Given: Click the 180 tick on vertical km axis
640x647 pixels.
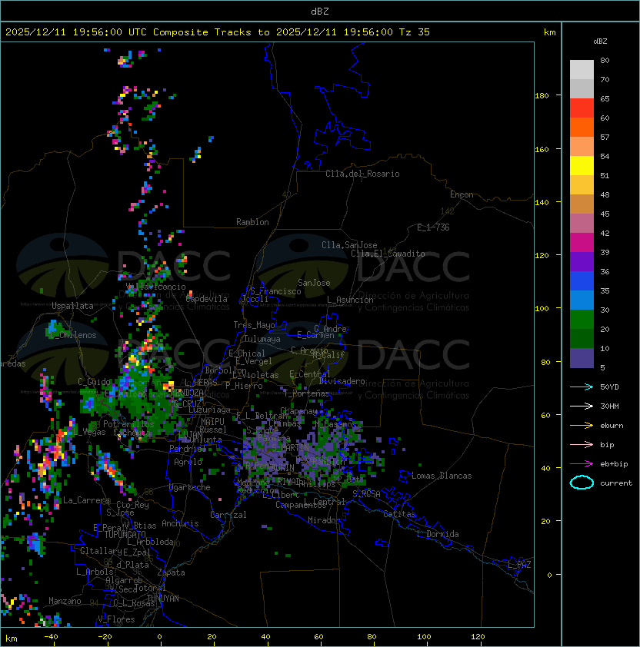Looking at the screenshot, I should [x=542, y=95].
